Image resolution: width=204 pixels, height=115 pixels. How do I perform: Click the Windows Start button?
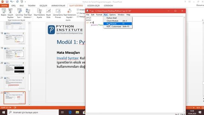tap(4, 112)
